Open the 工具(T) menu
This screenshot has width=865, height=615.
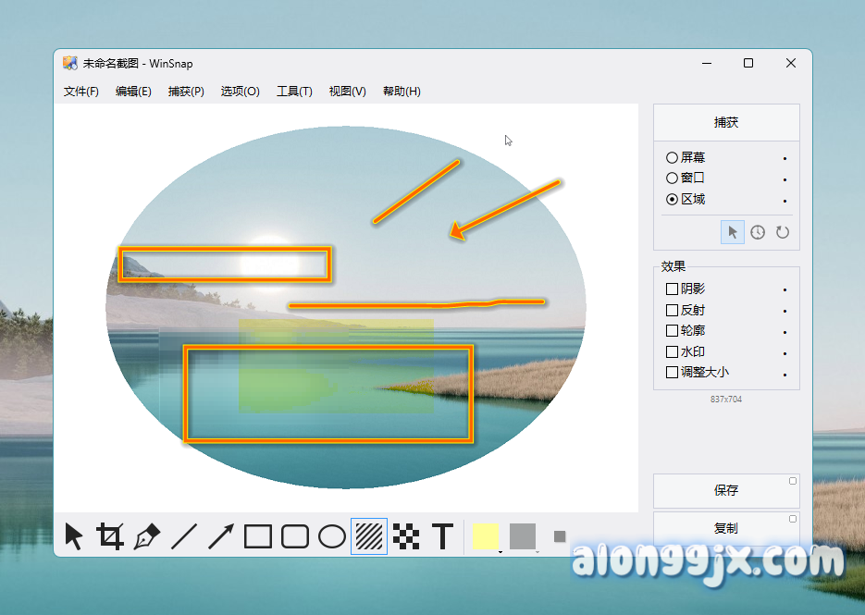[294, 92]
